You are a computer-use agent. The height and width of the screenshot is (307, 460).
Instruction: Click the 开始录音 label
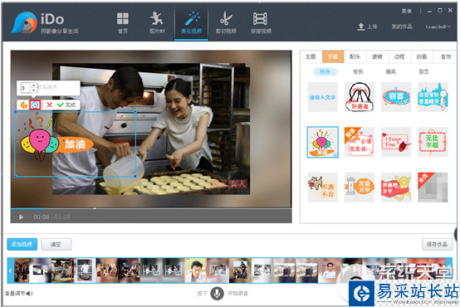tap(237, 293)
